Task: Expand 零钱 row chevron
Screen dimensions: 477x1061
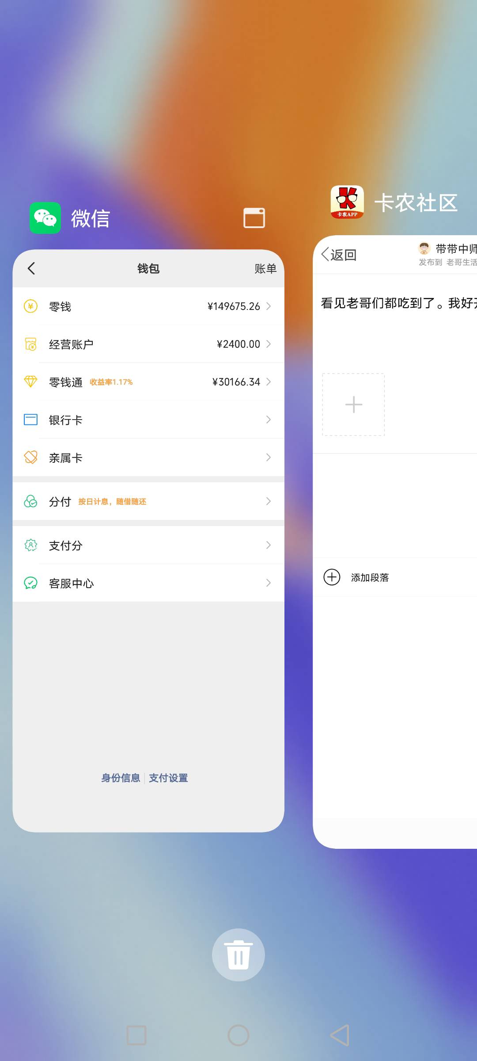Action: [x=269, y=306]
